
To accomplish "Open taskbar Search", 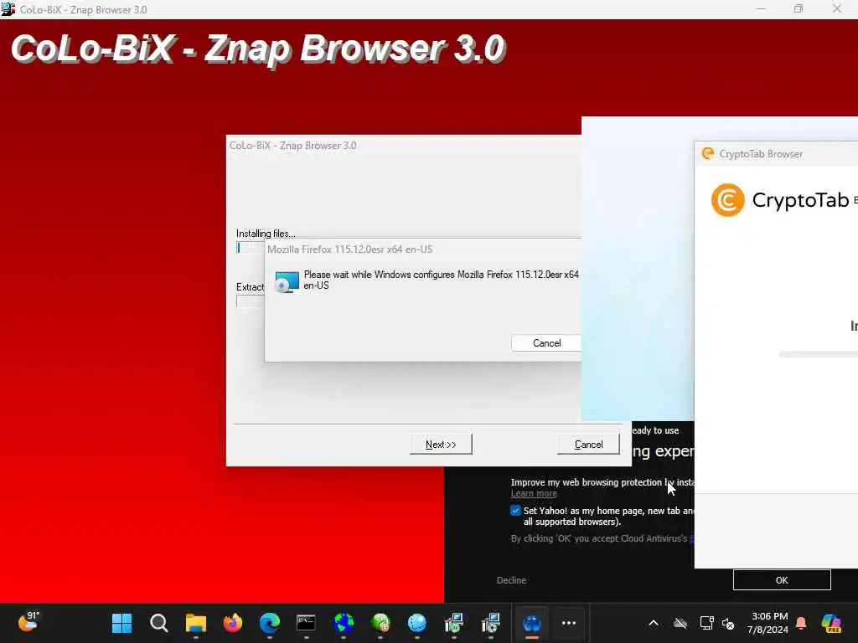I will coord(158,623).
